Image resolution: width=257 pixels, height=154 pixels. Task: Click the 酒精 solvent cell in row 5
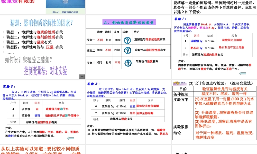pyautogui.click(x=37, y=115)
